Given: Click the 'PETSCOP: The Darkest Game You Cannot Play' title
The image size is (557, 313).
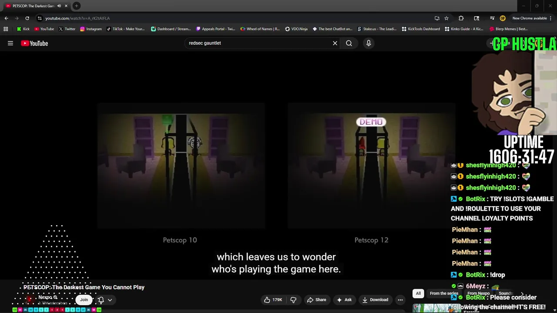Looking at the screenshot, I should 84,287.
